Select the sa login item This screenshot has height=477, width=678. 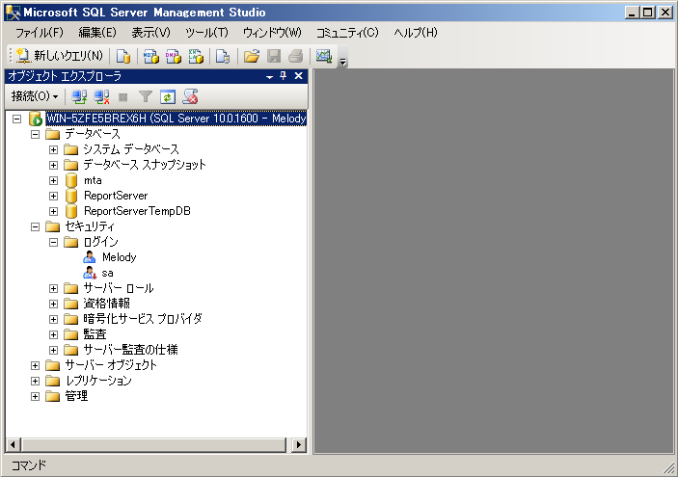pyautogui.click(x=108, y=273)
